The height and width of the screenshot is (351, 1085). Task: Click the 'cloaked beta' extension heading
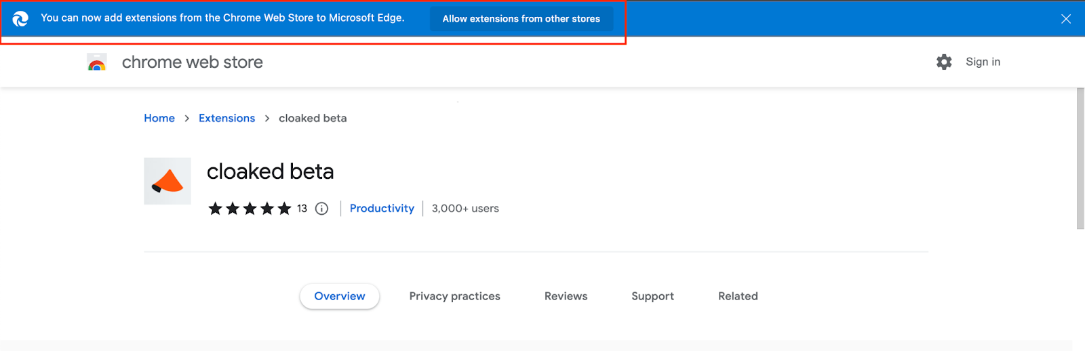tap(270, 171)
